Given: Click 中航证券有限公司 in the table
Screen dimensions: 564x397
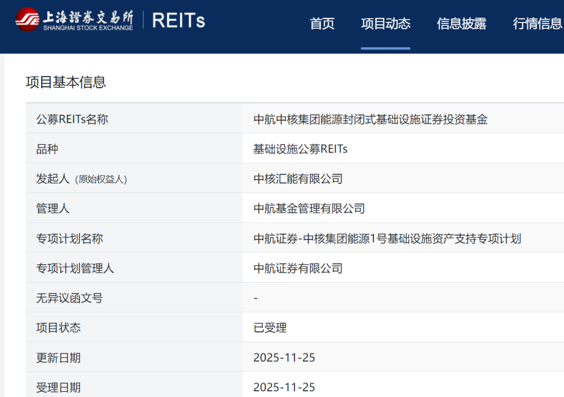Looking at the screenshot, I should [298, 268].
